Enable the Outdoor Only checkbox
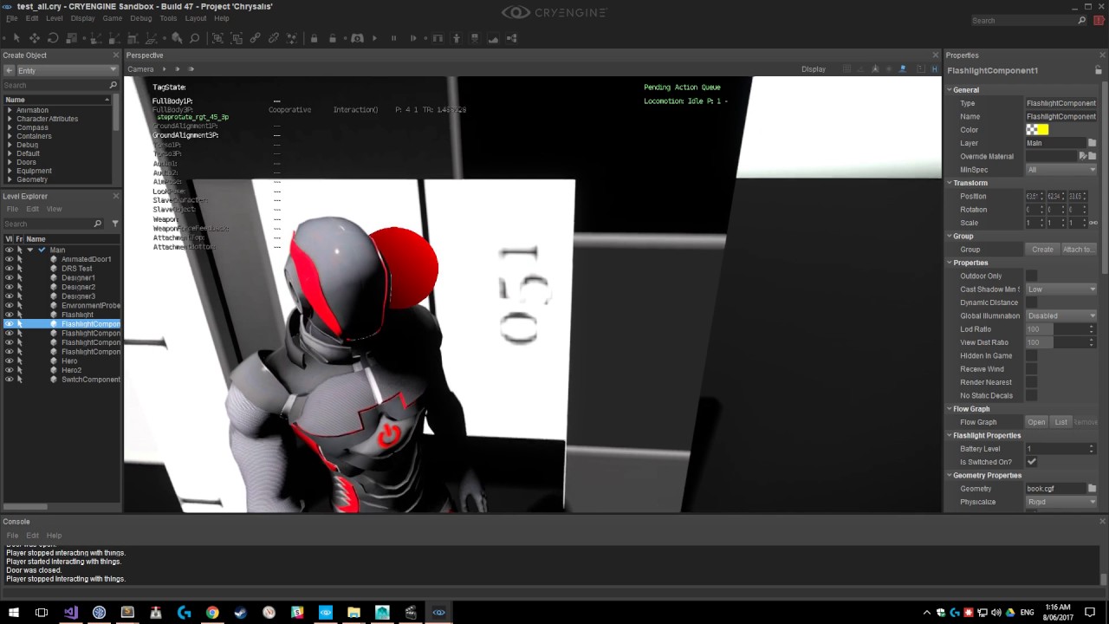The width and height of the screenshot is (1109, 624). (x=1031, y=276)
